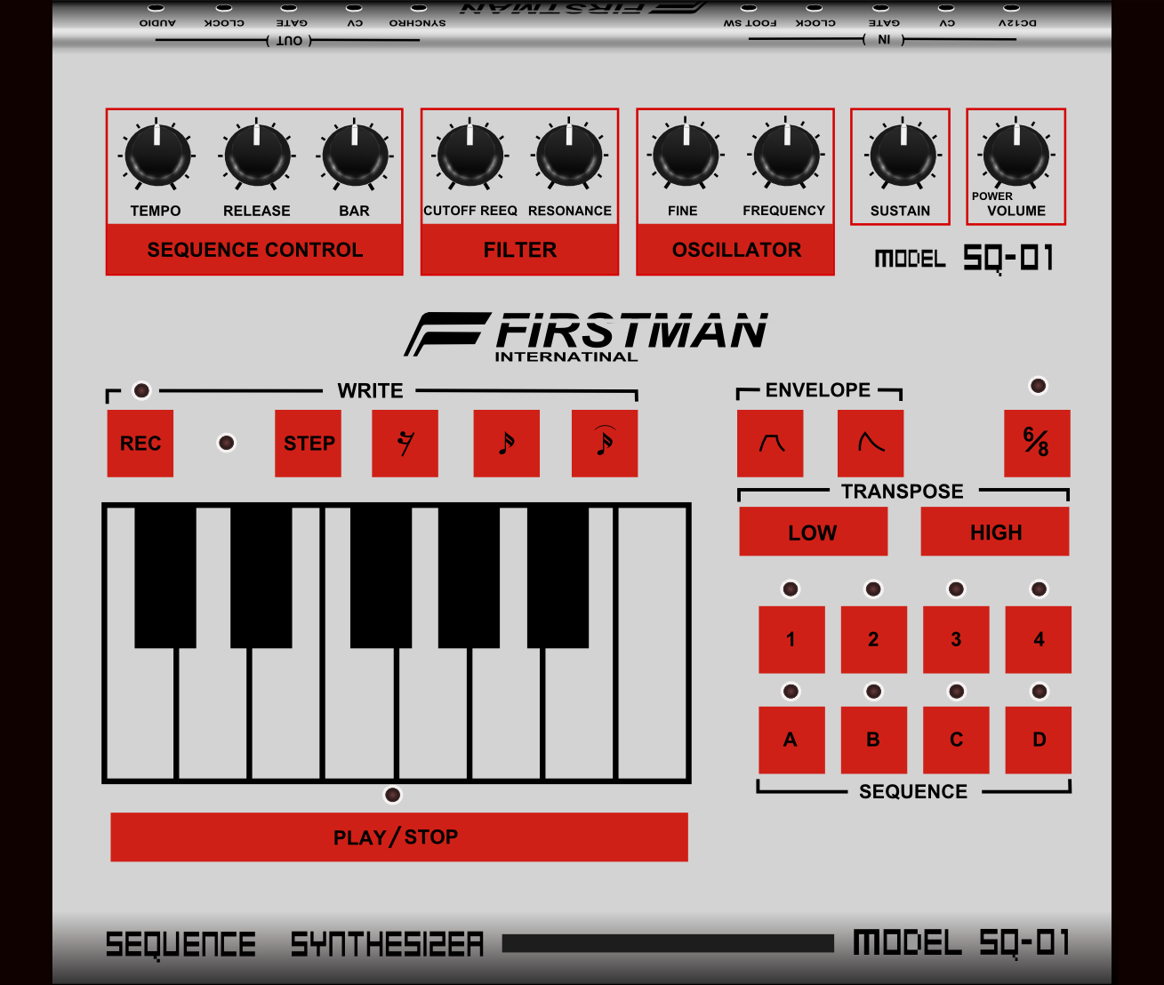This screenshot has width=1164, height=985.
Task: Click the LED above sequence button 1
Action: [791, 589]
